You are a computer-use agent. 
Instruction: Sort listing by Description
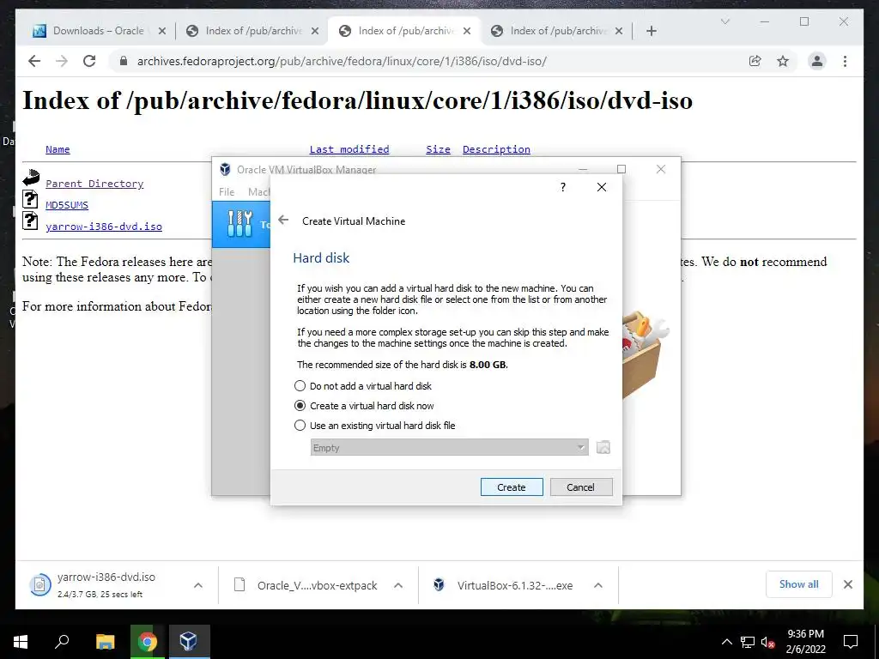(496, 149)
